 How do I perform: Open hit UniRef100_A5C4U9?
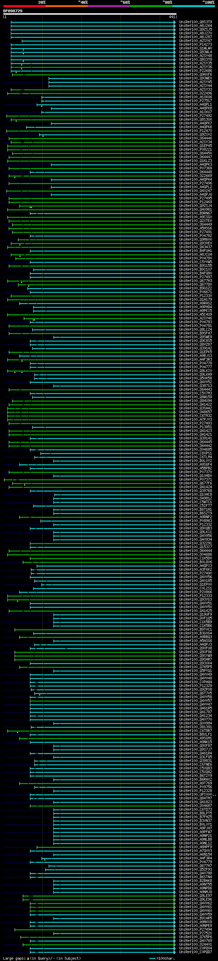pos(196,315)
